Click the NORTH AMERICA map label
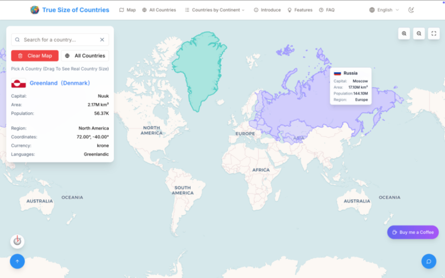Image resolution: width=445 pixels, height=278 pixels. coord(151,130)
